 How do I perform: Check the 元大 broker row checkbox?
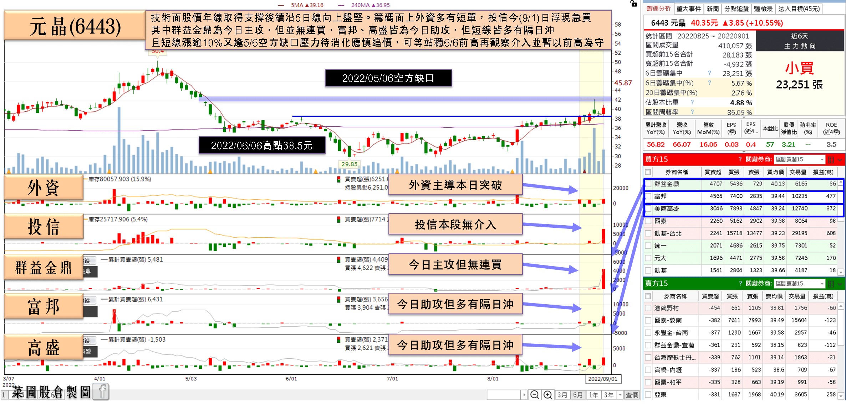click(648, 258)
